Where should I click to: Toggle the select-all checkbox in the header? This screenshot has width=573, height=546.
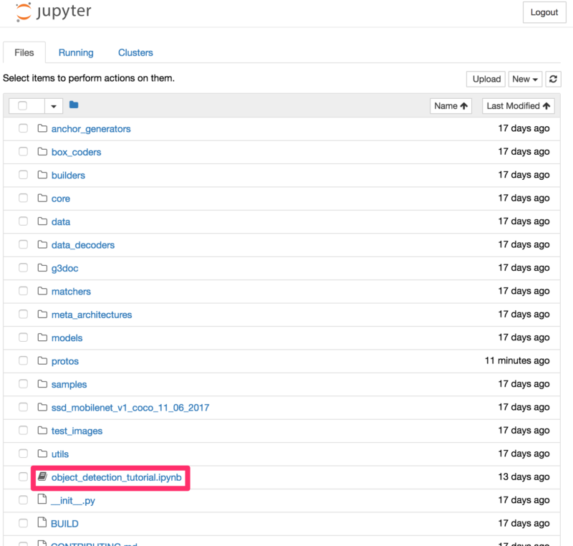pyautogui.click(x=23, y=106)
